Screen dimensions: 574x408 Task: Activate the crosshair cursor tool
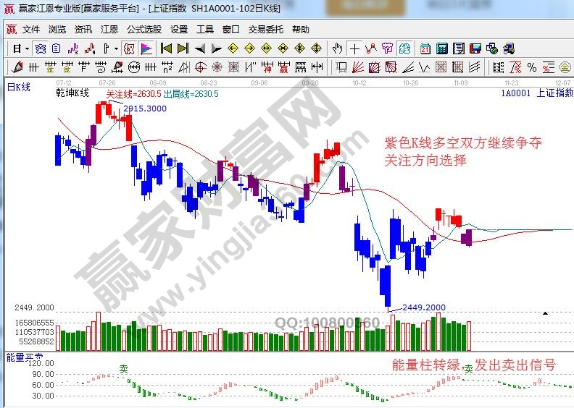pos(354,48)
